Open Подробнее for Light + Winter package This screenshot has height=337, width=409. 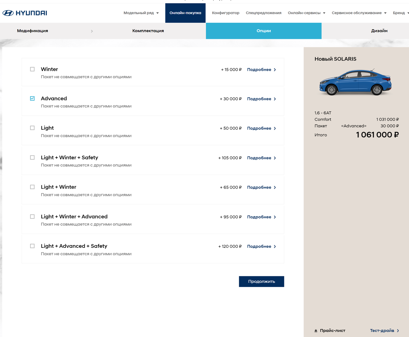tap(259, 188)
